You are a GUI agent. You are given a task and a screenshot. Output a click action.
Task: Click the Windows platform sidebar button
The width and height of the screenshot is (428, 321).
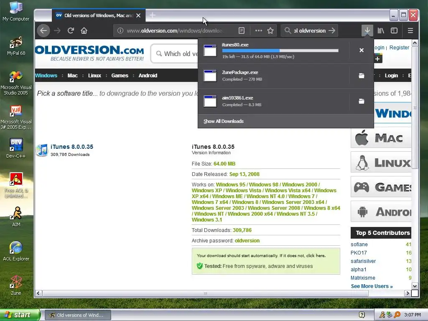click(x=393, y=113)
